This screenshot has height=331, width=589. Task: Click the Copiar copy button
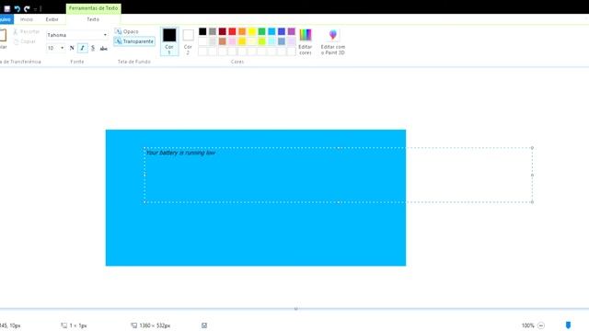[25, 41]
